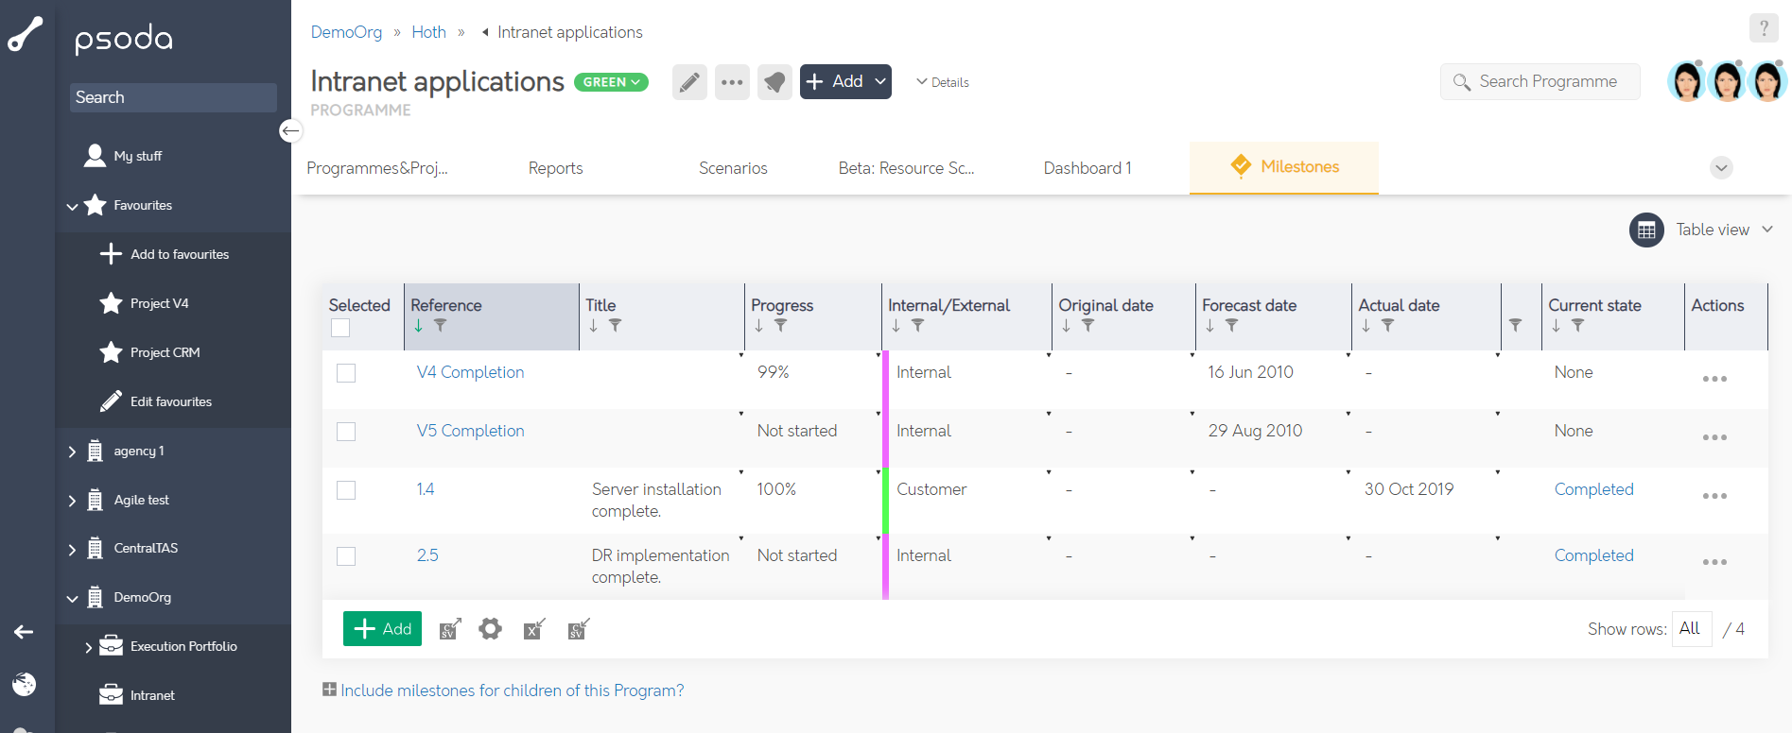The height and width of the screenshot is (733, 1792).
Task: Open the Dashboard 1 tab
Action: [x=1087, y=168]
